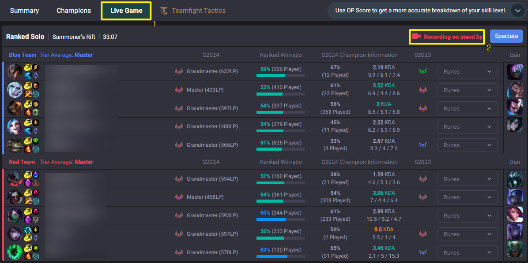Click champion portrait in Master (458LP) row
This screenshot has width=528, height=263.
(x=15, y=197)
